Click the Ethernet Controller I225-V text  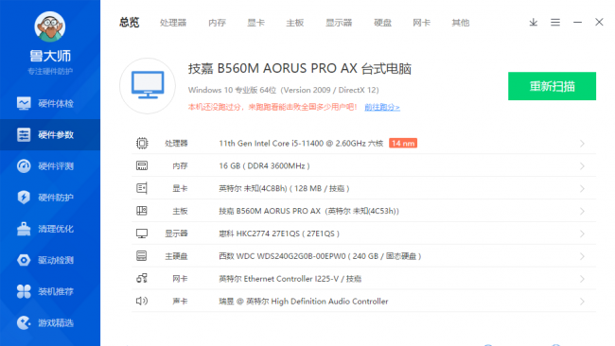290,279
